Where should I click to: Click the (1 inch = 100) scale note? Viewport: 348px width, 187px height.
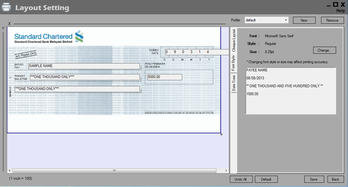coord(20,178)
